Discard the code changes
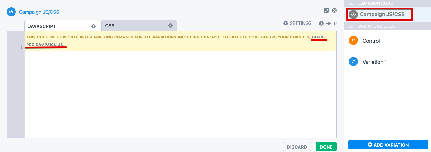Image resolution: width=431 pixels, height=152 pixels. click(x=297, y=147)
